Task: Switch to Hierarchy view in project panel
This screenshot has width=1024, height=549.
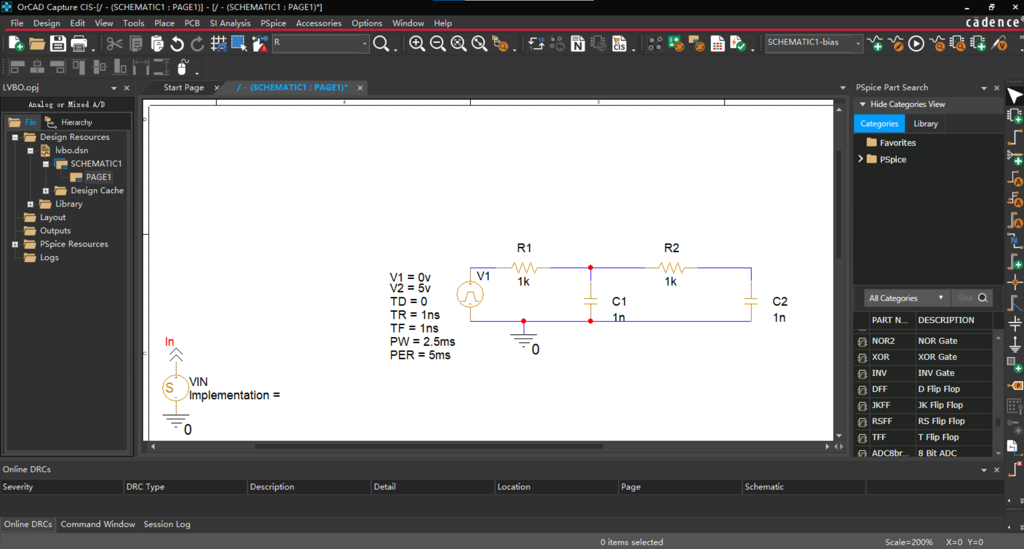Action: (69, 123)
